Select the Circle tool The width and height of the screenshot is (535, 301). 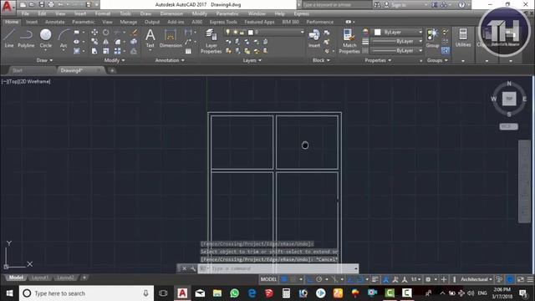click(45, 38)
